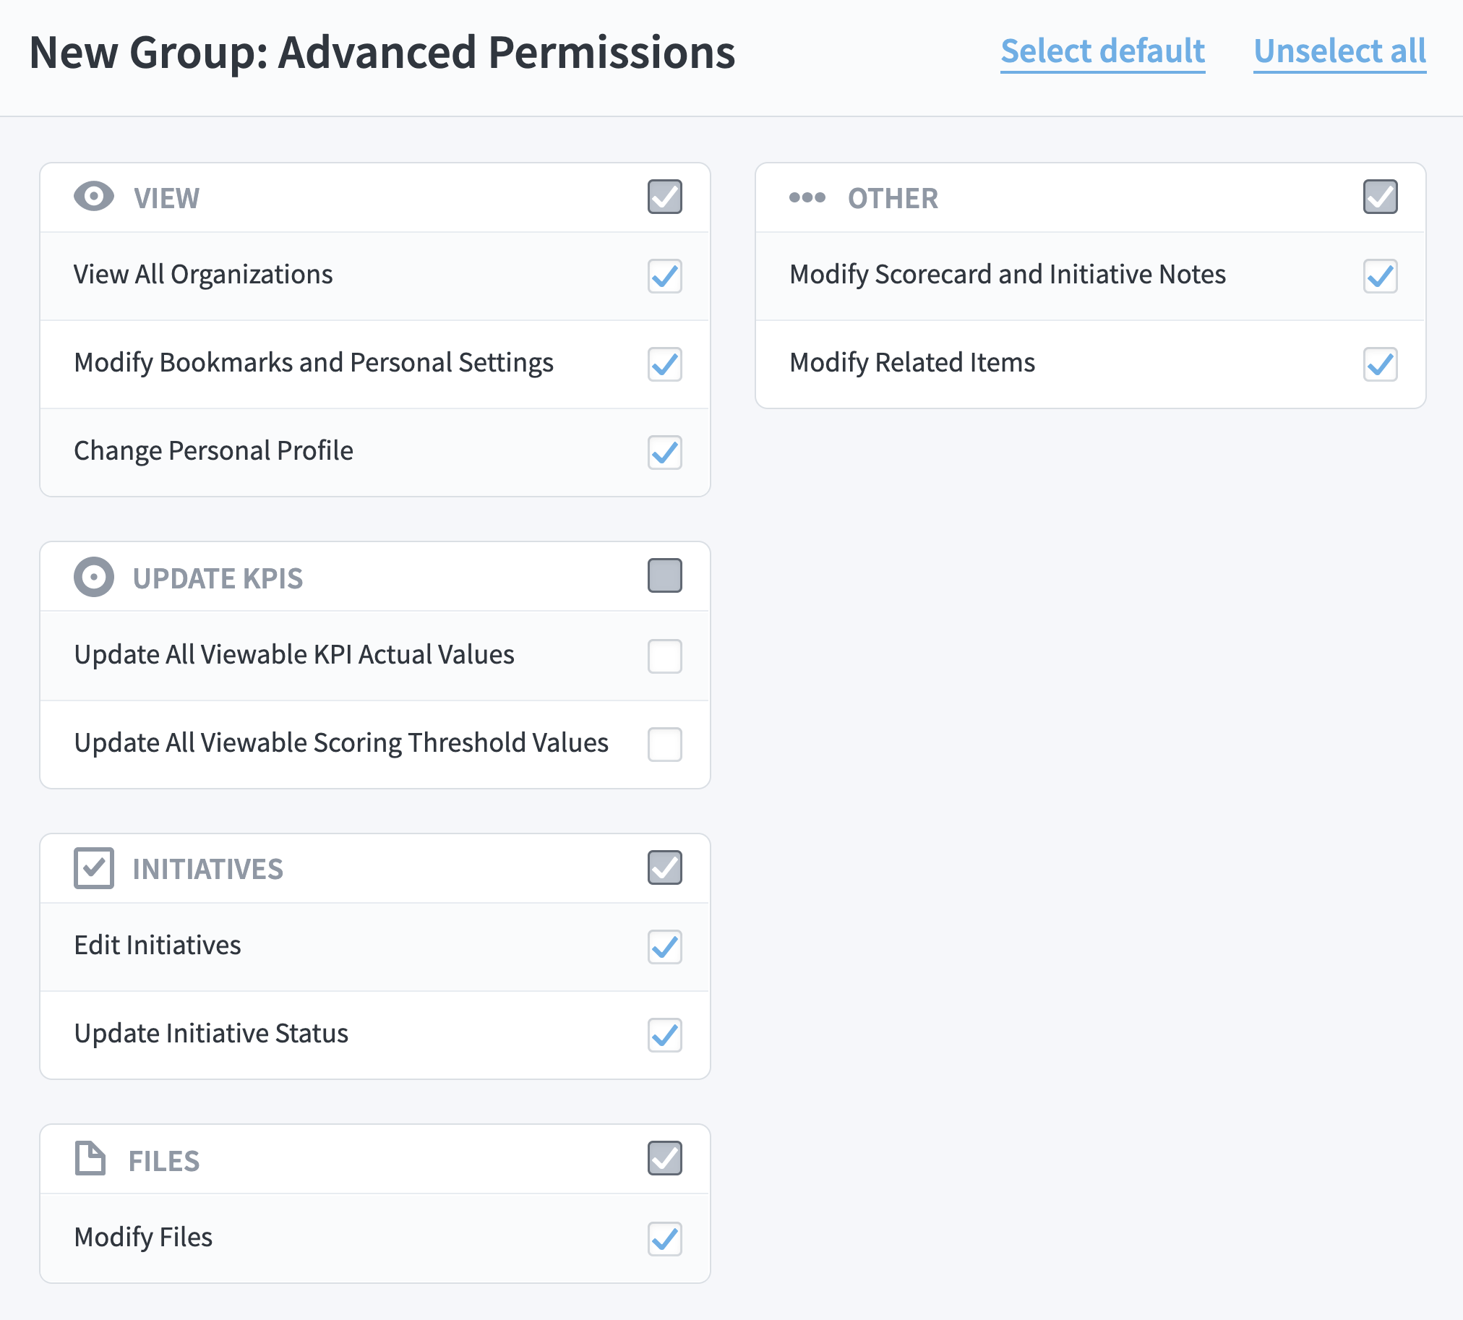
Task: Toggle the FILES group header checkbox
Action: point(664,1158)
